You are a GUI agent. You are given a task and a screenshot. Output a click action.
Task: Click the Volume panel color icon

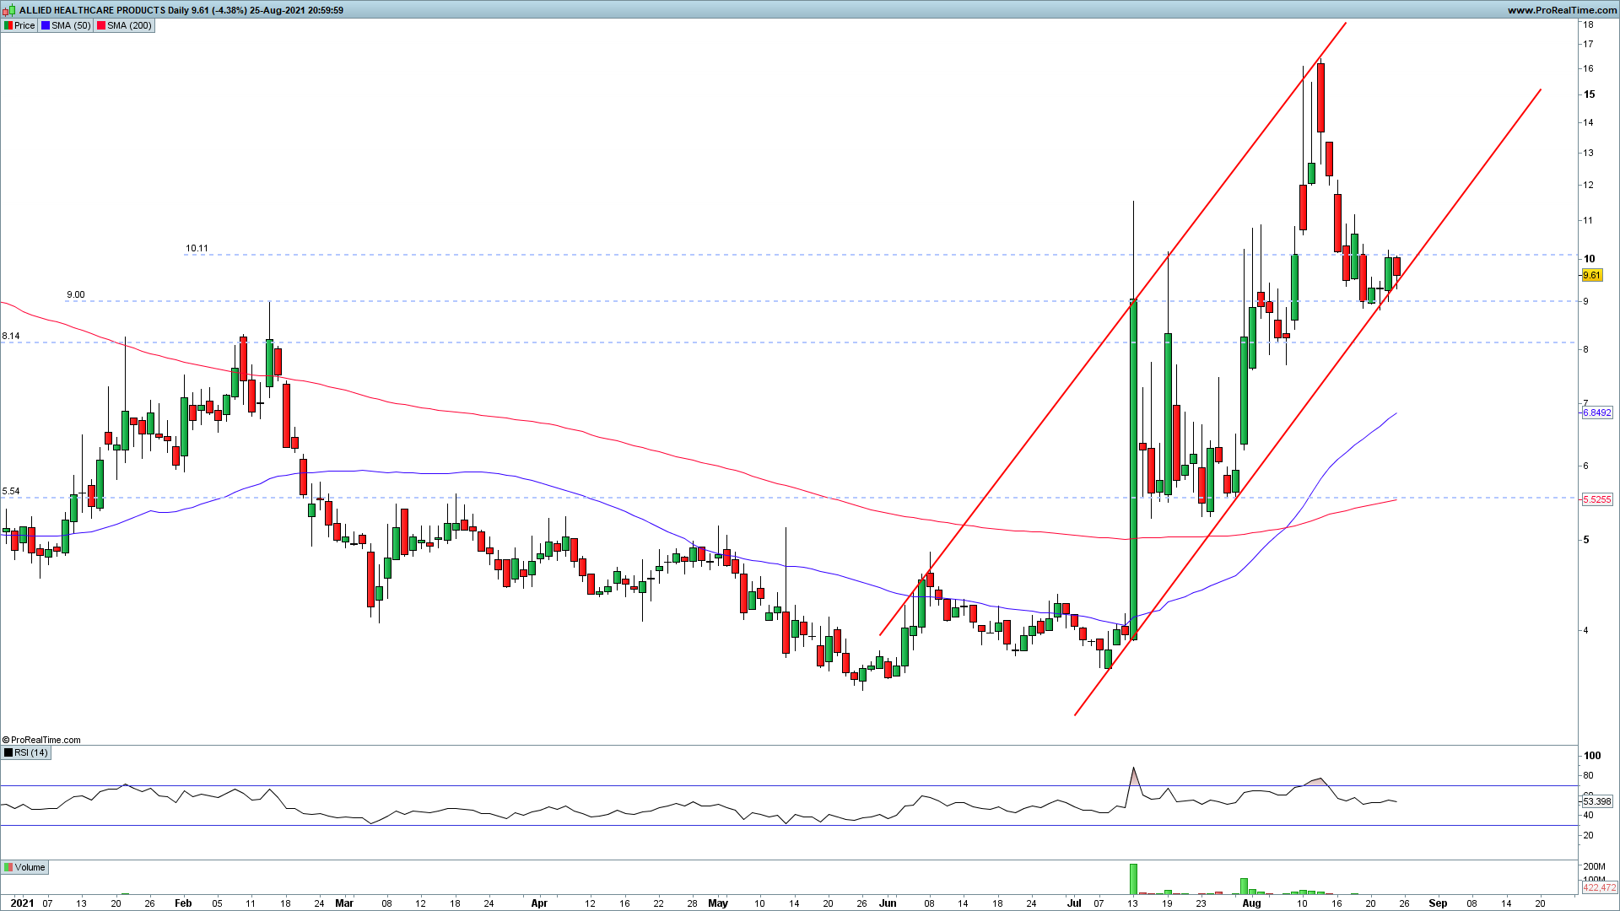[x=8, y=867]
